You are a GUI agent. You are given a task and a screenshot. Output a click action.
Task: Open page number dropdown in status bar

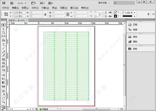[x=28, y=109]
